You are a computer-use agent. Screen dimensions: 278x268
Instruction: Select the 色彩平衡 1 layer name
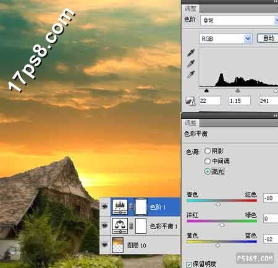(x=164, y=226)
